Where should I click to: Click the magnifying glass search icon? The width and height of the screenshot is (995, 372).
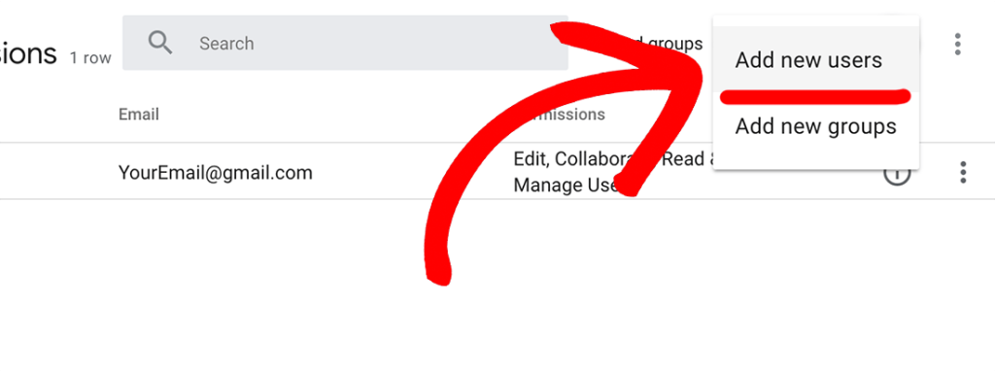tap(160, 43)
